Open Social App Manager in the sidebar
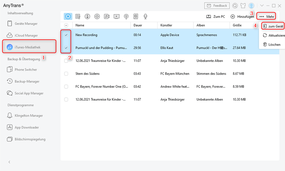Screen dimensions: 285x171 point(29,93)
